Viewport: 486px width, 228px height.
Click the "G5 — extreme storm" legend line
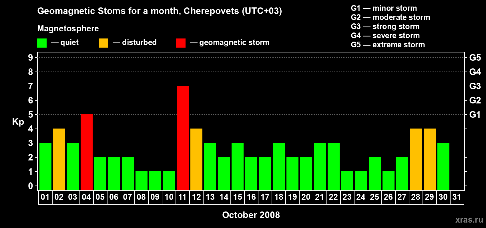tap(388, 45)
